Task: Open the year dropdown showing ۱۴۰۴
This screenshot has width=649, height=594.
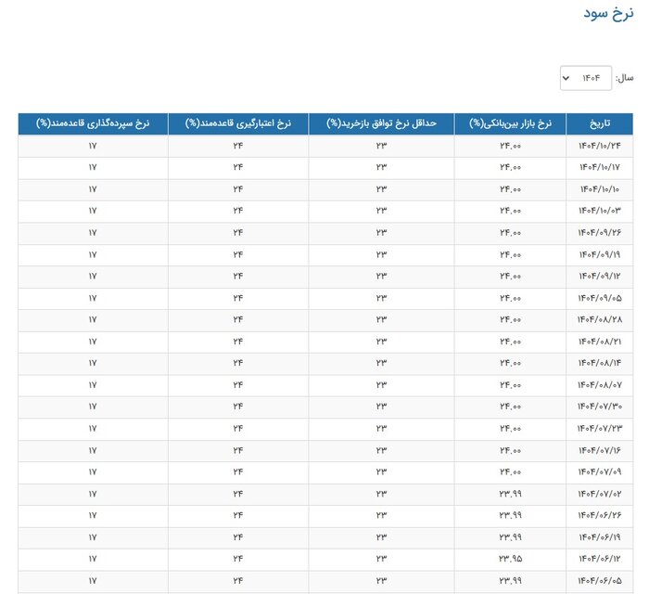Action: [x=586, y=79]
